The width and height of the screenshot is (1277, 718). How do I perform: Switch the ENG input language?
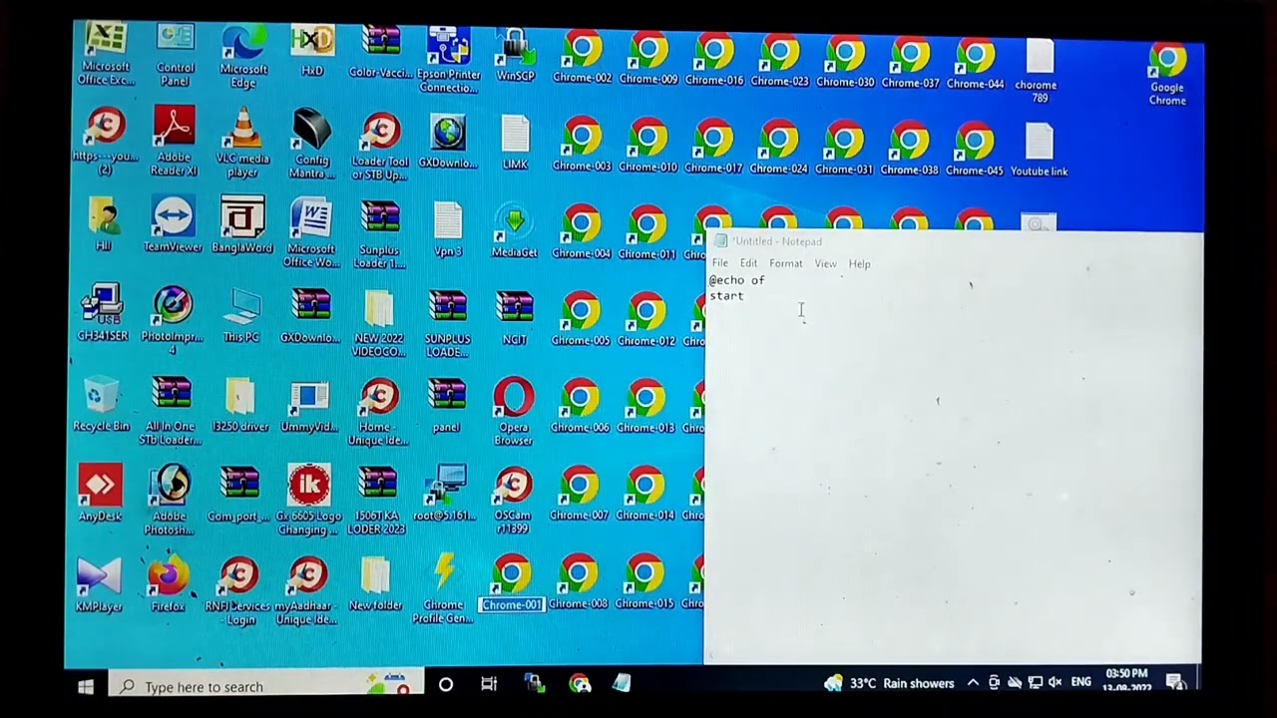tap(1080, 683)
